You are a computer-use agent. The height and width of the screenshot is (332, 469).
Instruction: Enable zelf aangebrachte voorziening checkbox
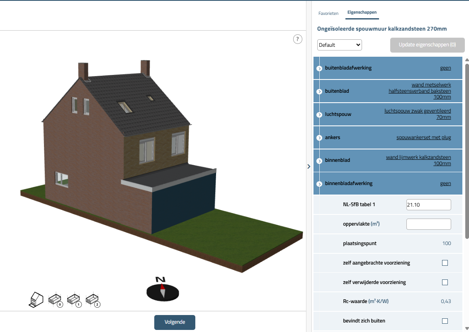pos(445,263)
